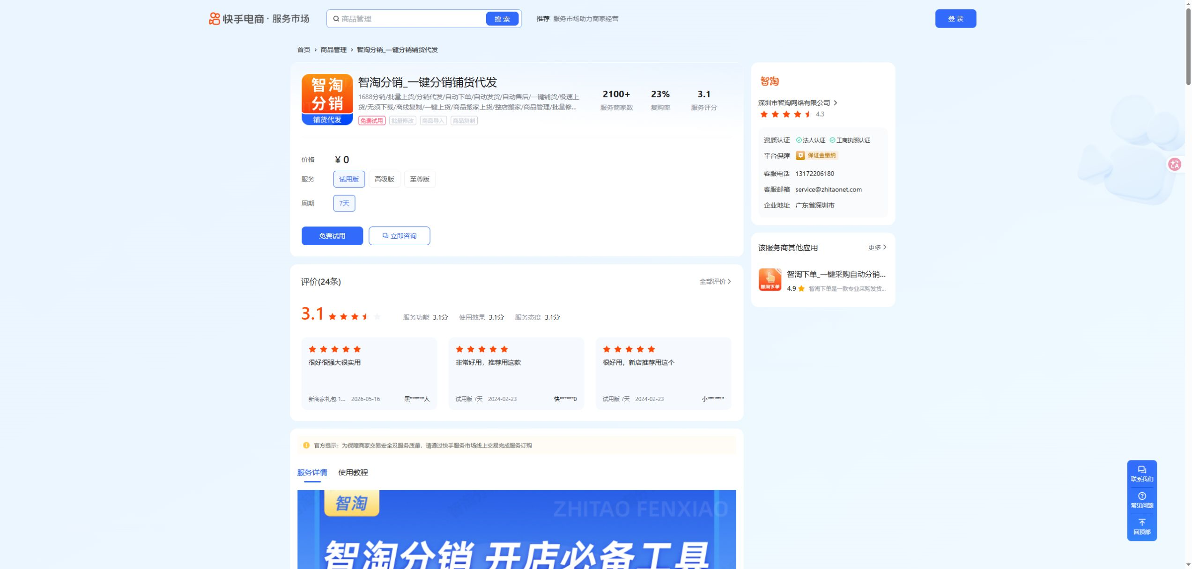Switch to the 服务详情 tab
The width and height of the screenshot is (1192, 569).
312,473
